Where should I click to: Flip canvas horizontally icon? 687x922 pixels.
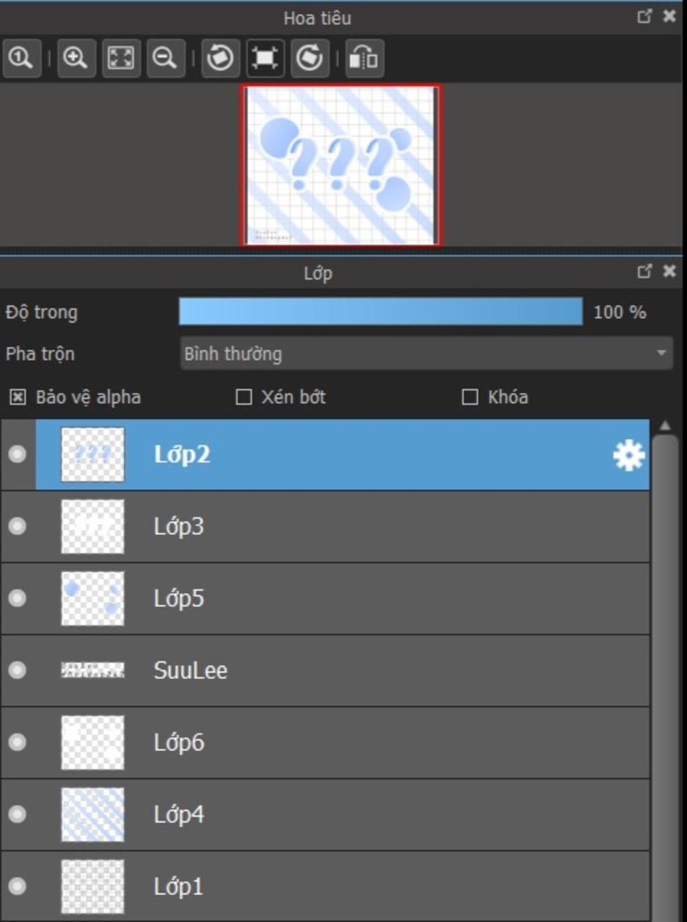coord(364,58)
